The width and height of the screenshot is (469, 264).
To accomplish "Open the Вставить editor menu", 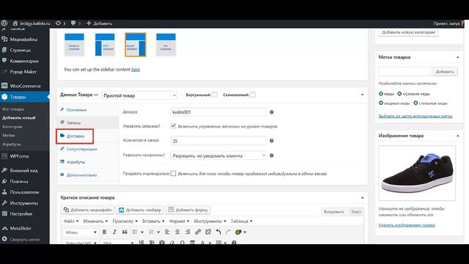I will point(153,221).
